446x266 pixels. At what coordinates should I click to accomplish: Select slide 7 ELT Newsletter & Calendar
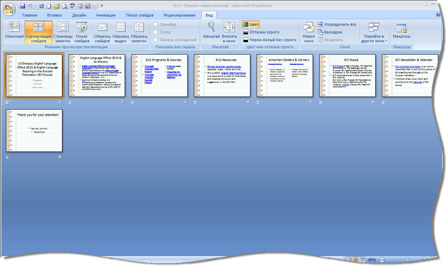click(x=410, y=75)
